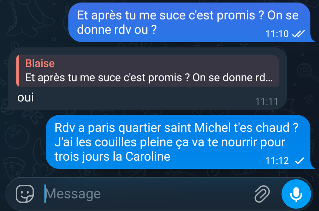The width and height of the screenshot is (319, 211).
Task: Click the blinking text cursor before Message placeholder
Action: 45,194
